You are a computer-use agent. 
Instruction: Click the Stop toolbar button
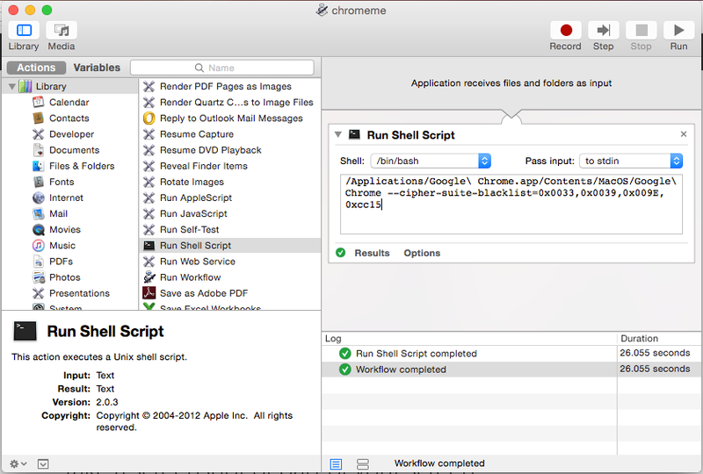pos(641,31)
